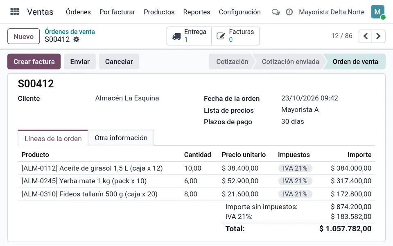
Task: Open the Mayorista Delta Norte company switcher
Action: [x=332, y=12]
